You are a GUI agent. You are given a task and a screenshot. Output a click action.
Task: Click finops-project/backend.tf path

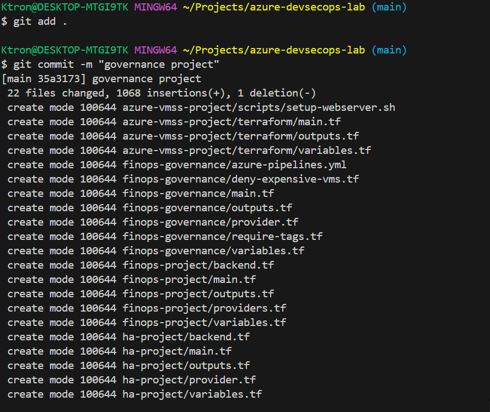(x=198, y=265)
